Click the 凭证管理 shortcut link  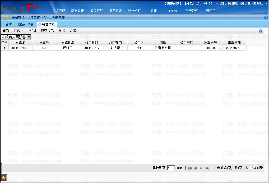[x=58, y=18]
